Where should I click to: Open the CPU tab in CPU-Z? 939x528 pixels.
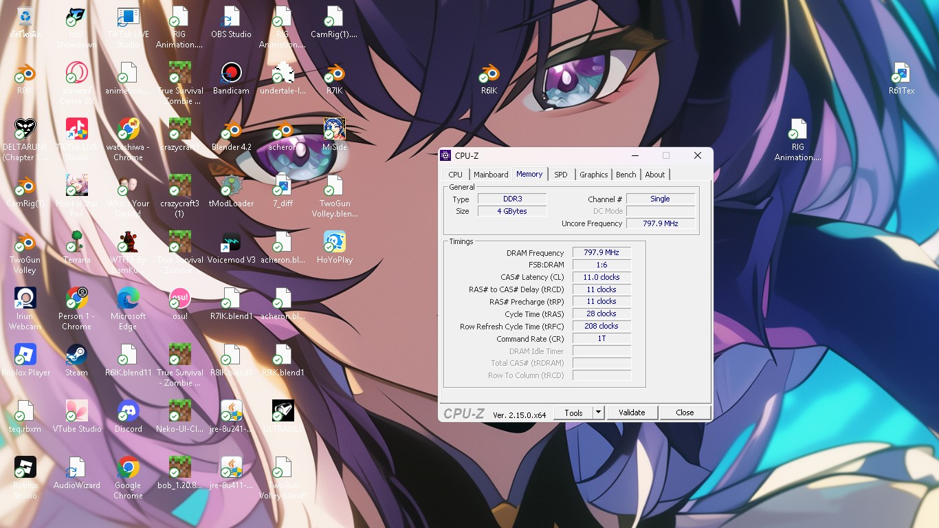pos(456,175)
